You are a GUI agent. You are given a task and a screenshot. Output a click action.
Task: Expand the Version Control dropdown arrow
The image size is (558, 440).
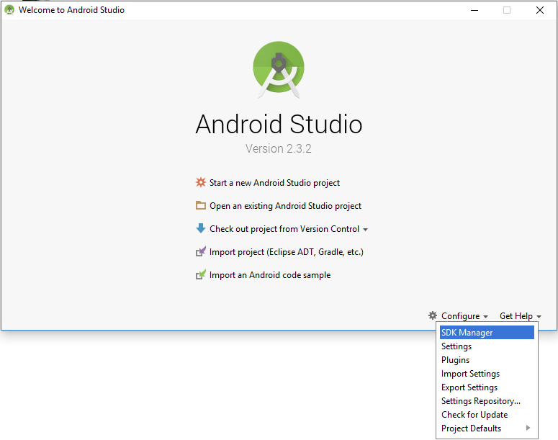click(x=366, y=230)
